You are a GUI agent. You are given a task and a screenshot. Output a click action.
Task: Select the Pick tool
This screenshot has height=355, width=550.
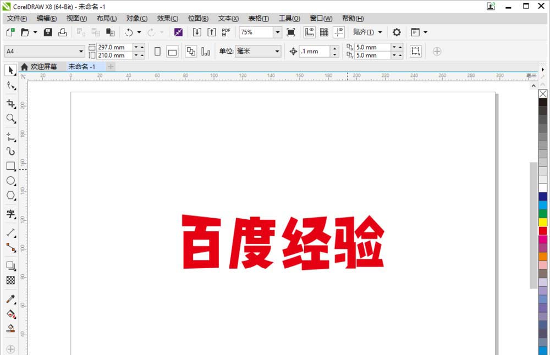pyautogui.click(x=11, y=70)
